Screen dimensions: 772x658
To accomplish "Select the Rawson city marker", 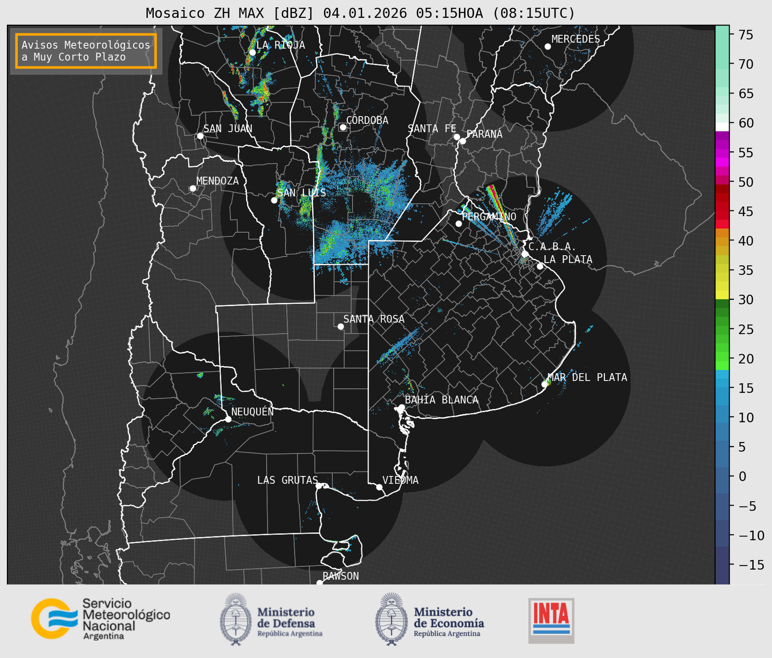I will 319,583.
